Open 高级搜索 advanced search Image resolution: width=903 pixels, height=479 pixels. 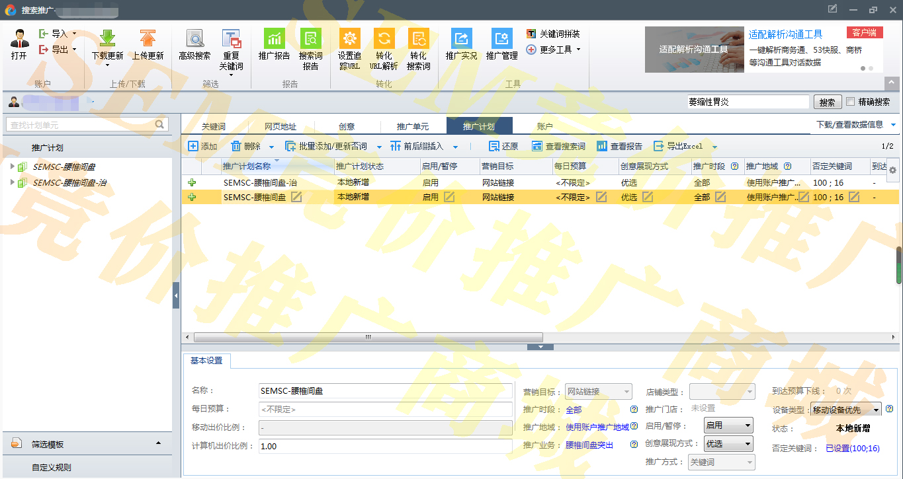point(195,38)
